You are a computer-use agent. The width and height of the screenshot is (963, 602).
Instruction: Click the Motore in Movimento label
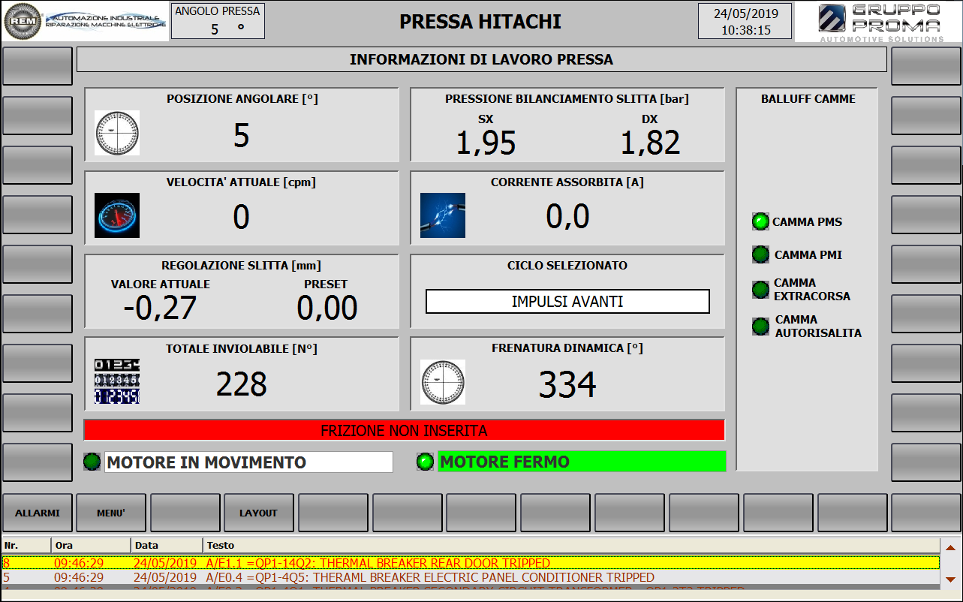(248, 462)
